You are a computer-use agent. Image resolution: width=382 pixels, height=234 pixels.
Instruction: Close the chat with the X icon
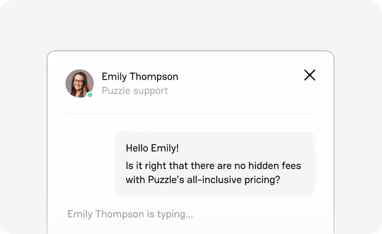coord(310,75)
